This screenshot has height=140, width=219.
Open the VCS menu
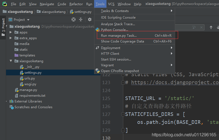pos(111,4)
